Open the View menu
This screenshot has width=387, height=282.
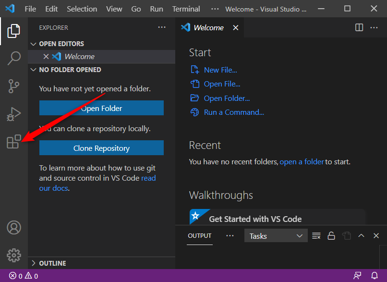click(114, 9)
